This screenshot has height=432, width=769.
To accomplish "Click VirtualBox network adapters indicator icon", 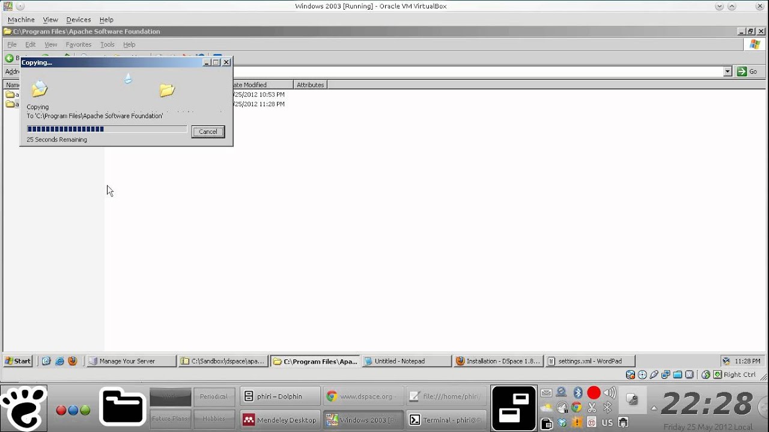I will click(x=666, y=375).
